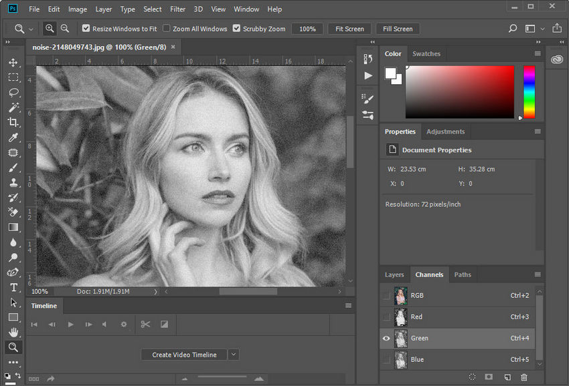Select the Lasso tool

pos(13,92)
